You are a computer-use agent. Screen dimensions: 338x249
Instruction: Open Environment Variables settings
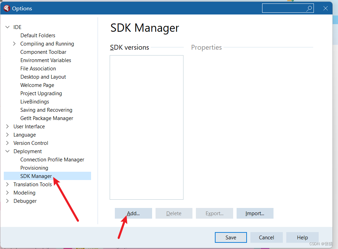46,60
